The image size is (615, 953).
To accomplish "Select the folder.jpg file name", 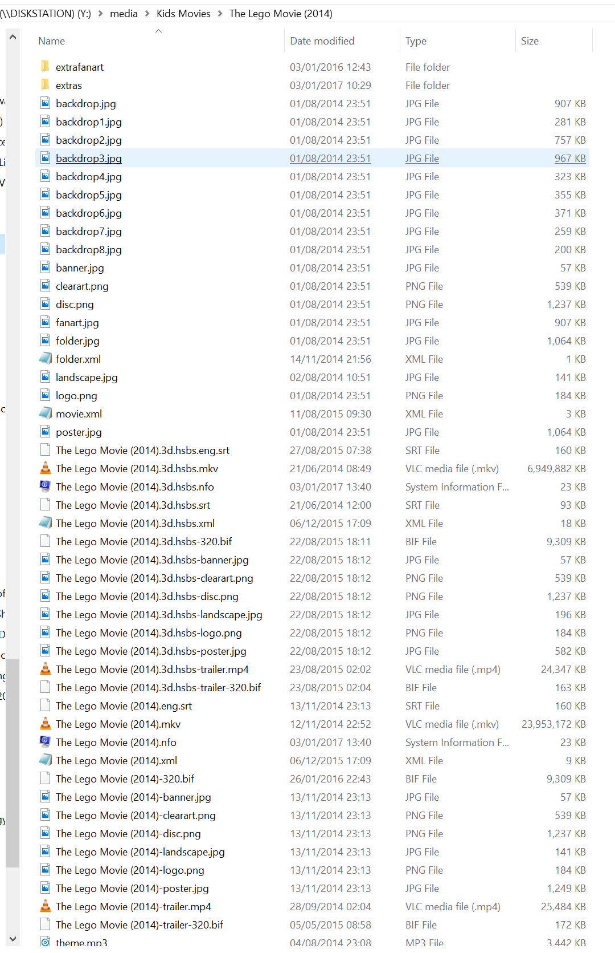I will point(77,340).
